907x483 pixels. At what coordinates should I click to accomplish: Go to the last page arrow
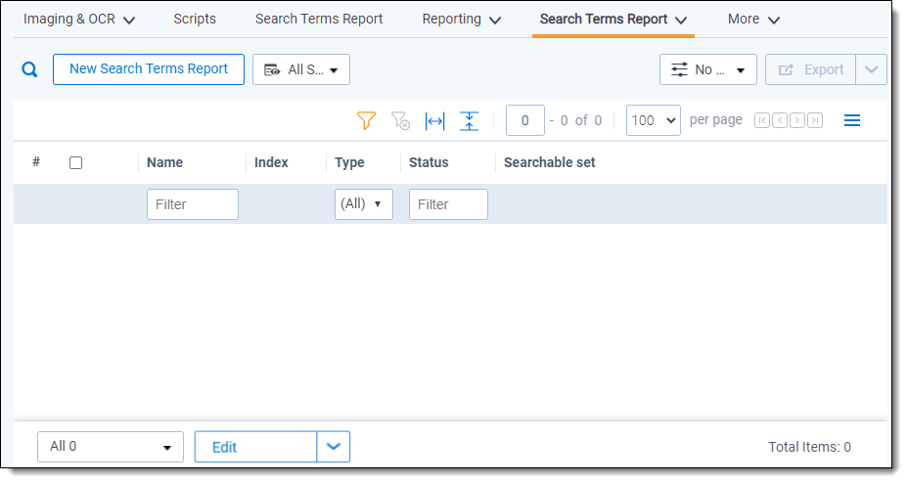click(815, 120)
